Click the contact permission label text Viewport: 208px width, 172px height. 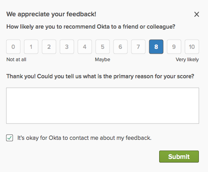(85, 138)
